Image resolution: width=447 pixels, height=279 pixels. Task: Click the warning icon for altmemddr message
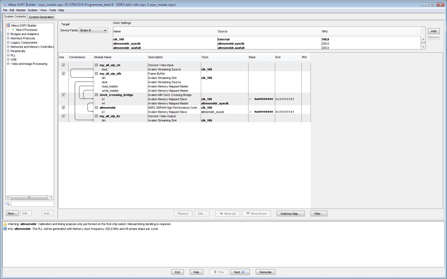(x=5, y=224)
